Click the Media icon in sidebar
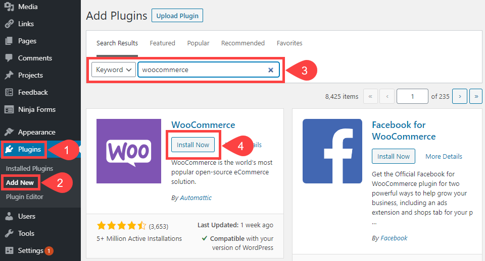This screenshot has width=485, height=261. point(9,7)
